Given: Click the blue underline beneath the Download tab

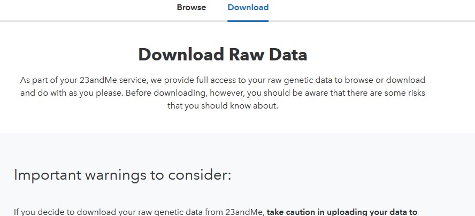Looking at the screenshot, I should coord(248,21).
